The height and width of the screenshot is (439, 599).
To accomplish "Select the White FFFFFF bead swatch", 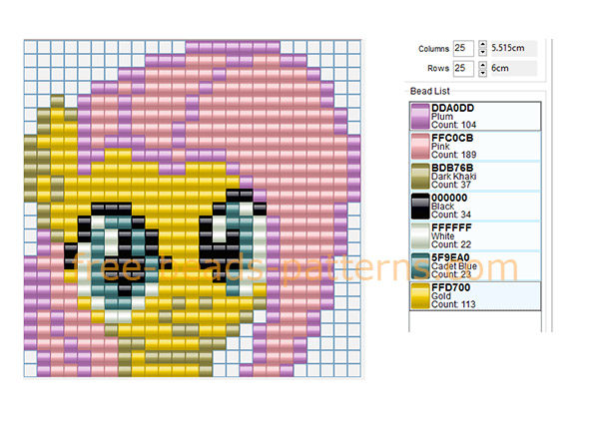I will coord(420,235).
